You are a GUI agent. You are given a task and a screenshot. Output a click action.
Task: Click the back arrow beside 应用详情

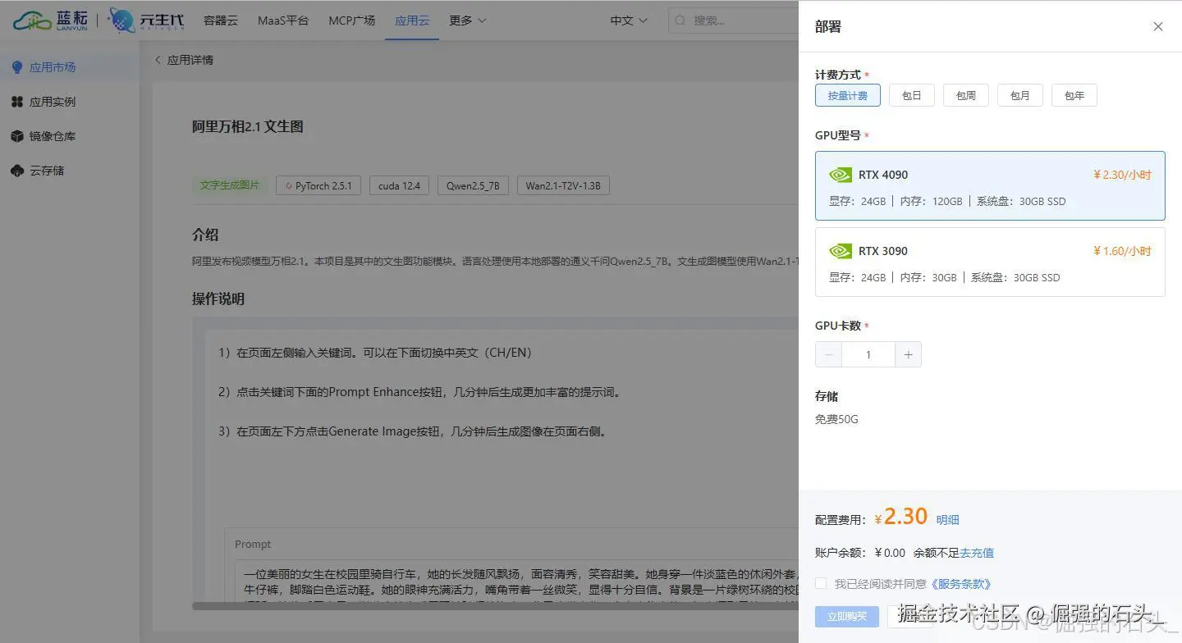point(157,59)
